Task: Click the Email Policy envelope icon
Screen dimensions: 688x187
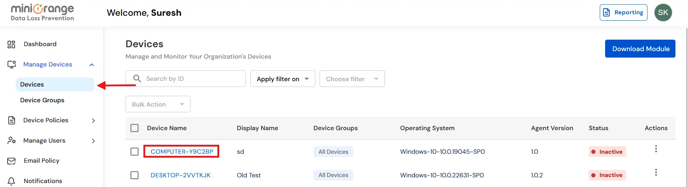Action: (11, 161)
